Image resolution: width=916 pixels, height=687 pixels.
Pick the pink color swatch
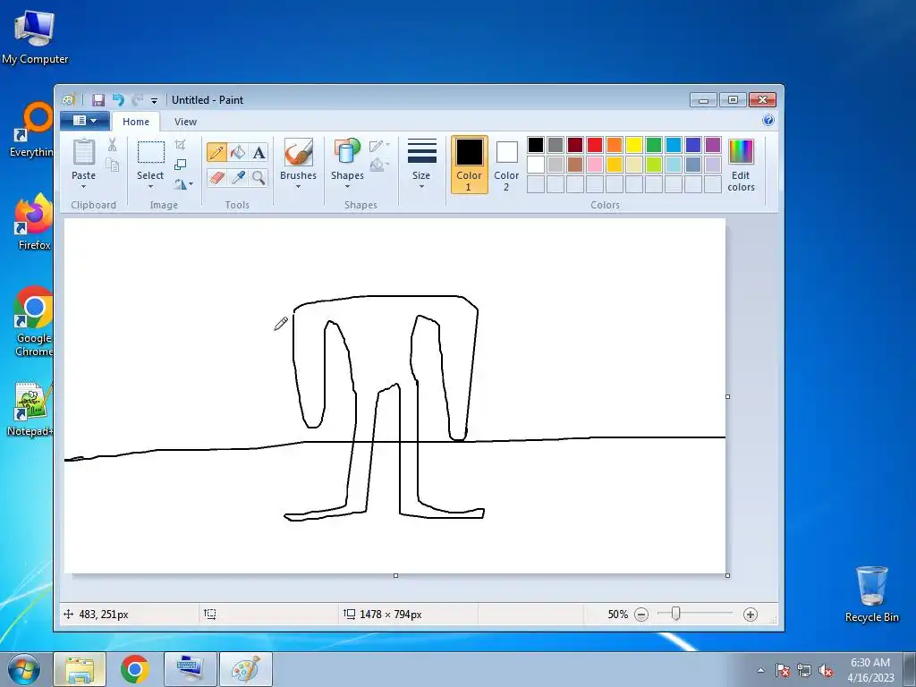(595, 165)
